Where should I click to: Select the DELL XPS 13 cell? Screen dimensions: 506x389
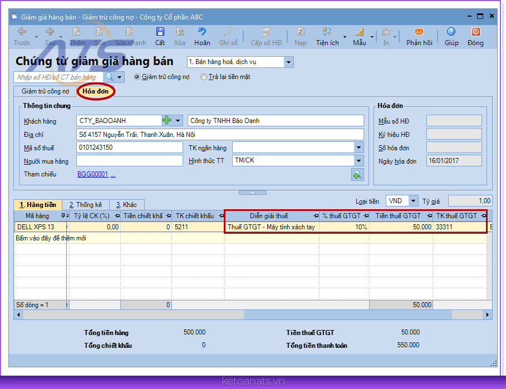coord(40,226)
